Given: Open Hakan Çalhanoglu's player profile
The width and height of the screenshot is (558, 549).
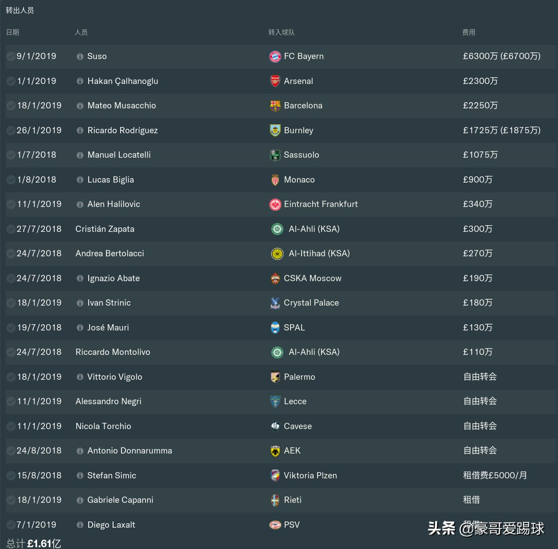Looking at the screenshot, I should (x=122, y=81).
